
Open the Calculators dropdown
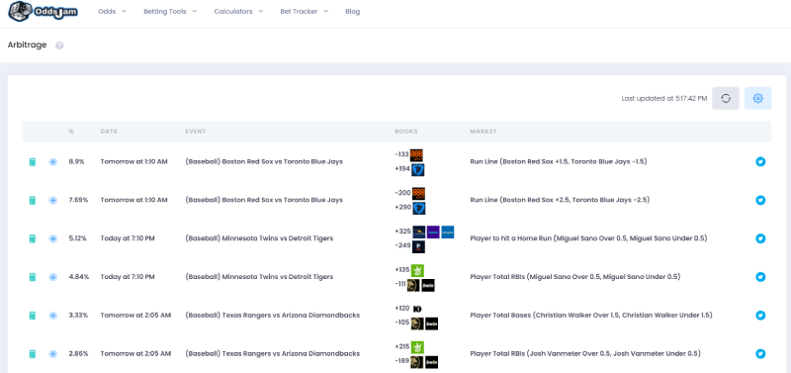pyautogui.click(x=238, y=11)
